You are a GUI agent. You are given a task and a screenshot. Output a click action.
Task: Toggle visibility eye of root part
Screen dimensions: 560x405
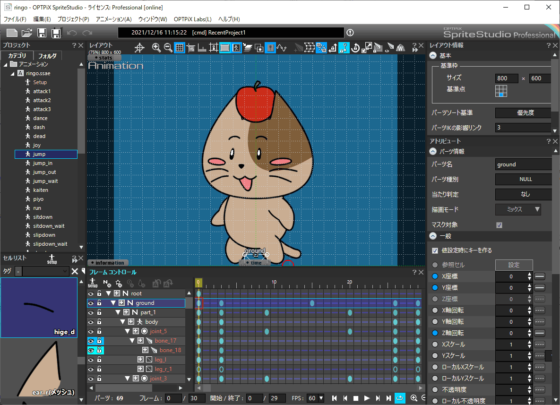(91, 293)
